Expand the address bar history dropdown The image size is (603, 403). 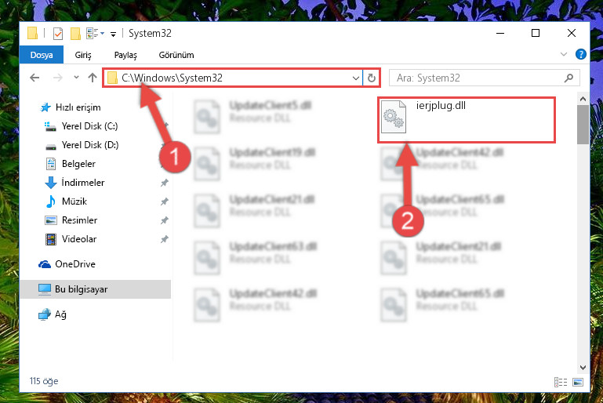pos(356,78)
